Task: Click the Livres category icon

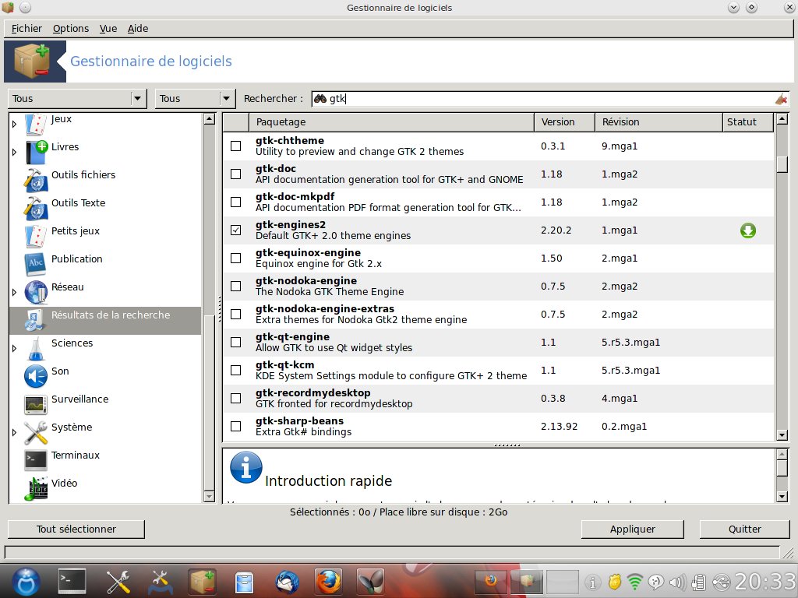Action: pos(36,152)
